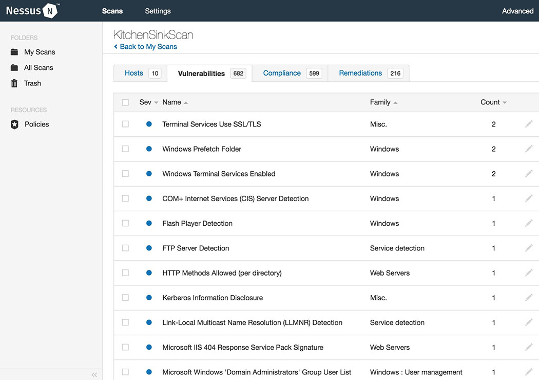Click the Hosts count badge 10
The image size is (539, 380).
pos(155,74)
